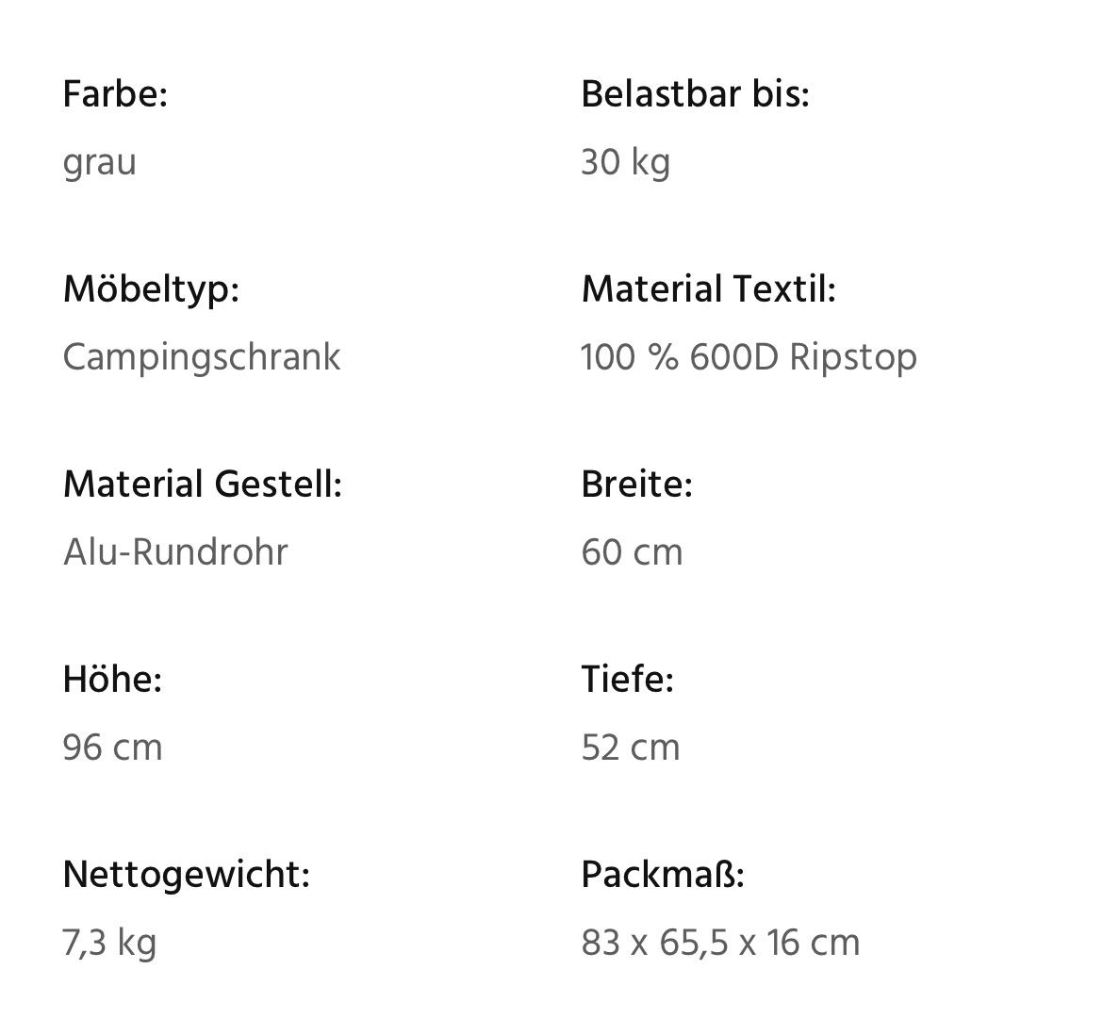The image size is (1103, 1035).
Task: Click the 'Tiefe:' label
Action: point(627,679)
